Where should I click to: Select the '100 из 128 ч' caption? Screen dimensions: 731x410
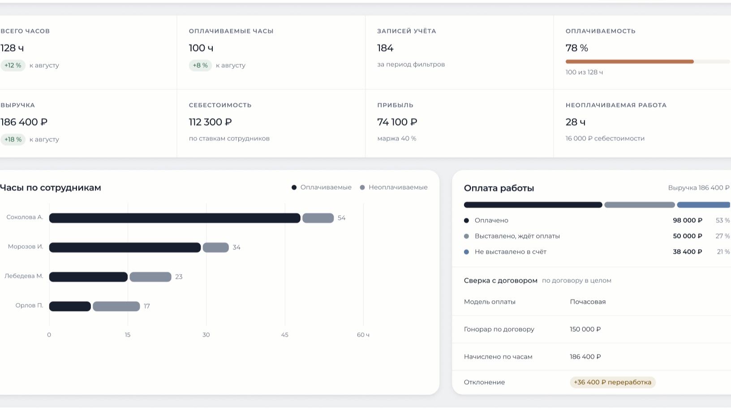[584, 73]
